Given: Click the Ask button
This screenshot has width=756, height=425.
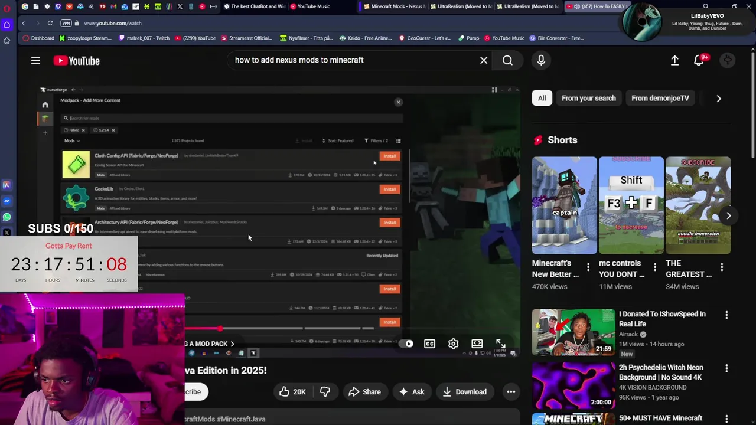Looking at the screenshot, I should (412, 392).
